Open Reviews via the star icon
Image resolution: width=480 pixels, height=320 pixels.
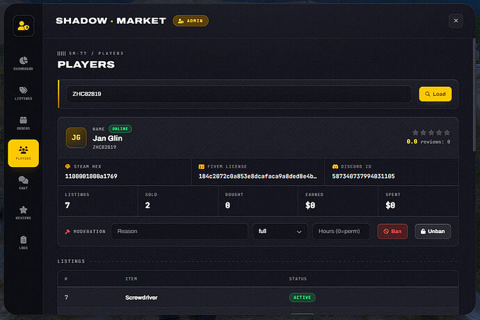coord(23,213)
